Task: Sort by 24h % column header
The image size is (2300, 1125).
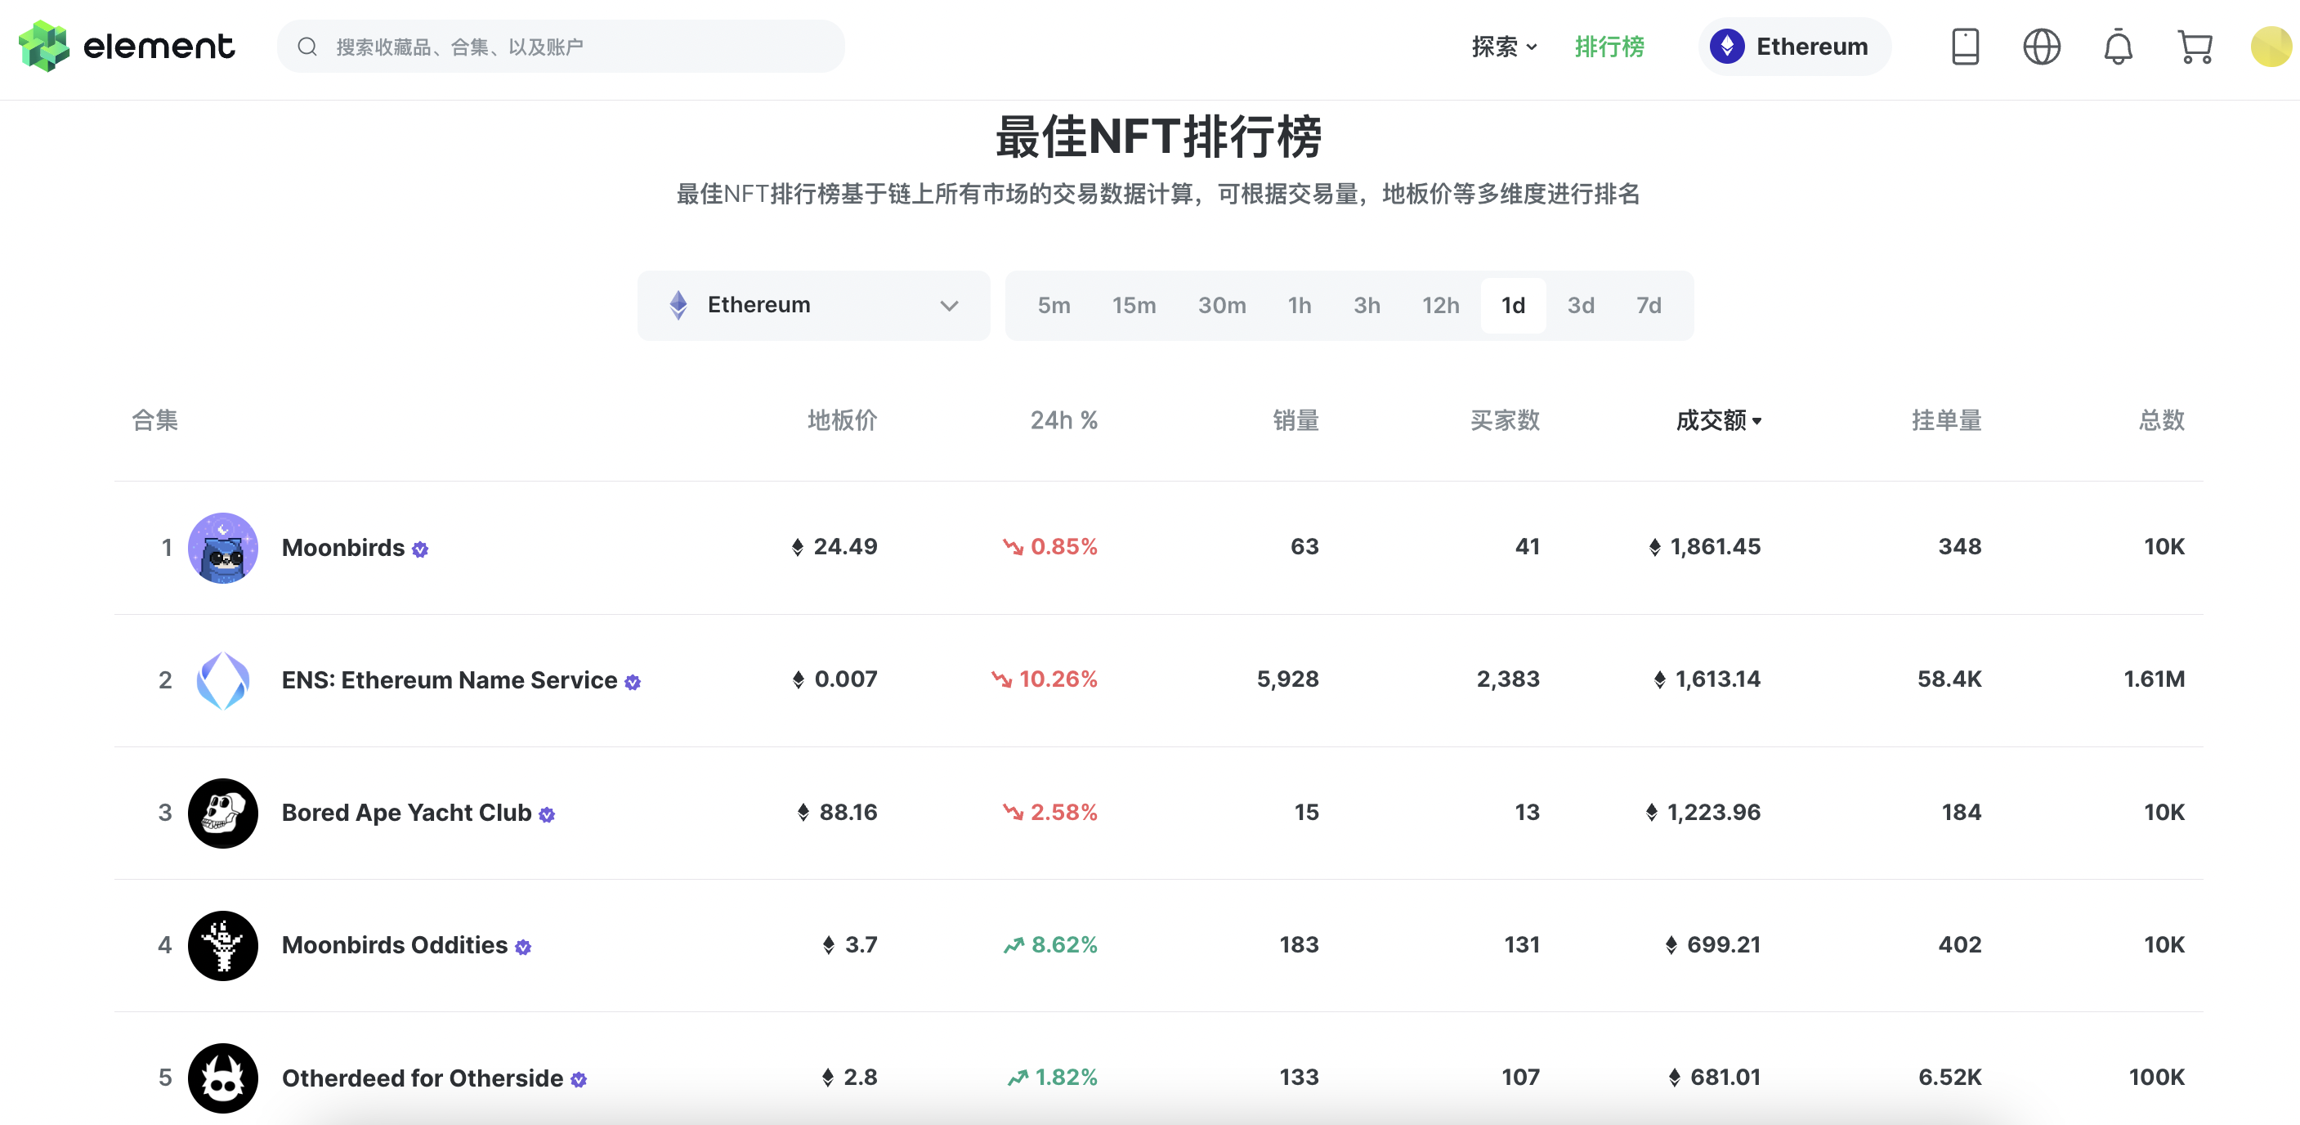Action: pyautogui.click(x=1063, y=420)
